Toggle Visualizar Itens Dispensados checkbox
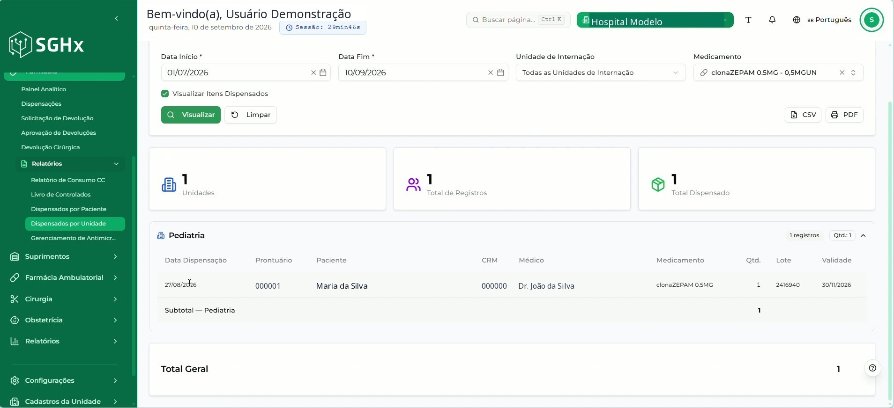The width and height of the screenshot is (894, 408). tap(165, 94)
